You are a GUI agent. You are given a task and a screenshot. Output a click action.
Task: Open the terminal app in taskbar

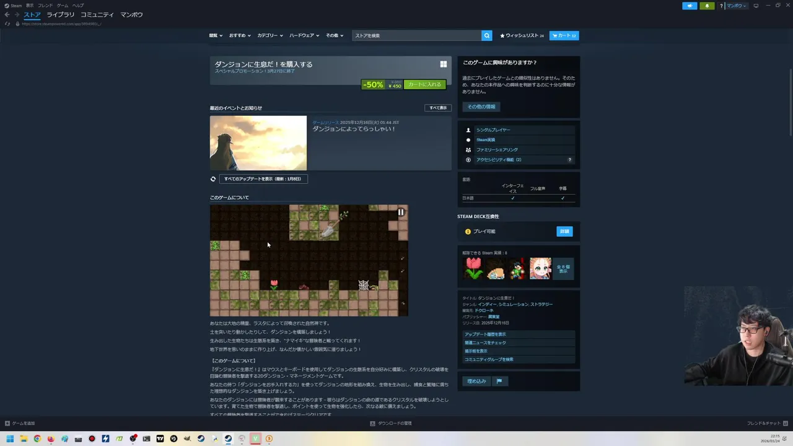146,439
